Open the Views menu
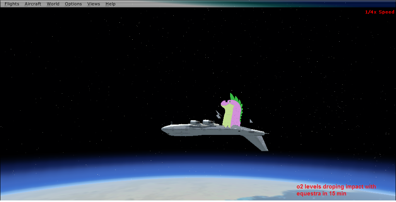This screenshot has width=396, height=202. point(94,4)
